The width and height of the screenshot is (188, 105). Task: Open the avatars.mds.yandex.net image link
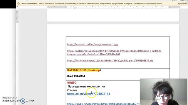tap(115, 52)
